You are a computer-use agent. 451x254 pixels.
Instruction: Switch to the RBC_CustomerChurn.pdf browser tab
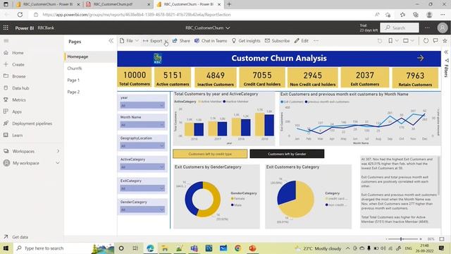[118, 4]
